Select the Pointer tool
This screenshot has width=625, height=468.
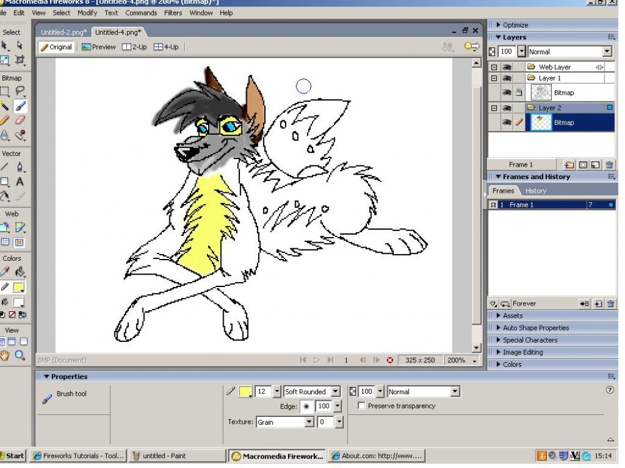coord(4,46)
